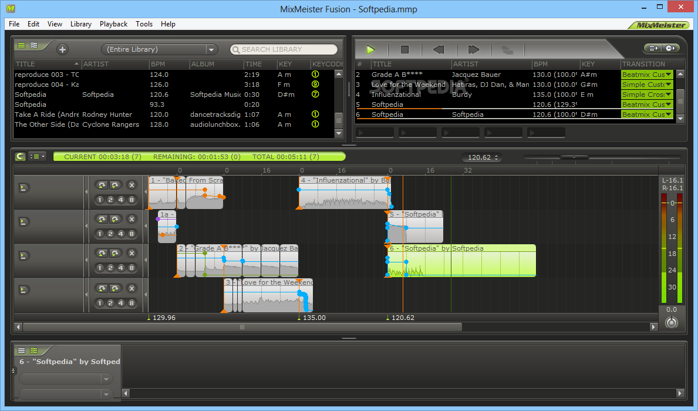The width and height of the screenshot is (698, 411).
Task: Switch bottom panel to list view icon
Action: click(x=21, y=351)
